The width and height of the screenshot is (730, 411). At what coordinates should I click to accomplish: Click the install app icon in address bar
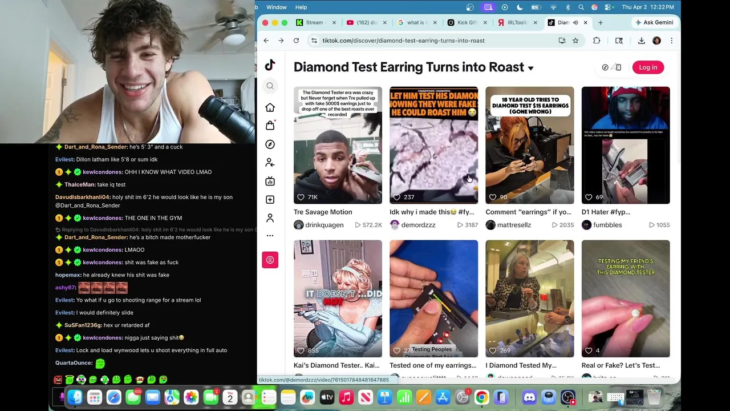562,41
